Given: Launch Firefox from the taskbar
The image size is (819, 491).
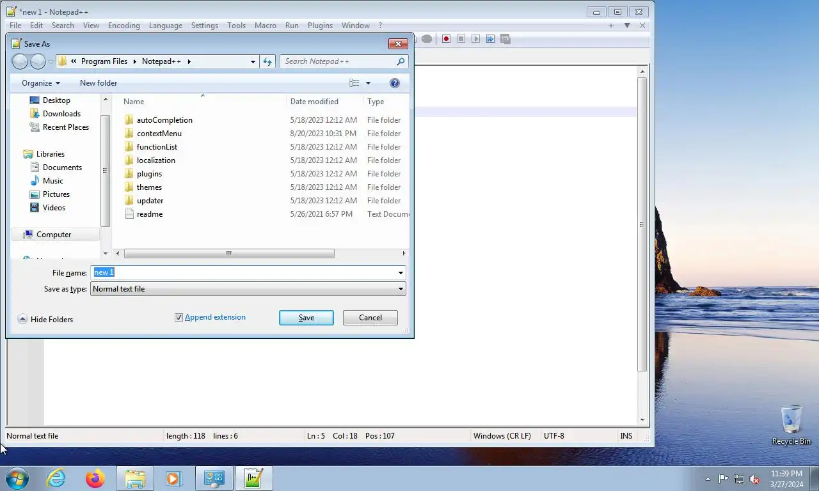Looking at the screenshot, I should click(x=95, y=478).
